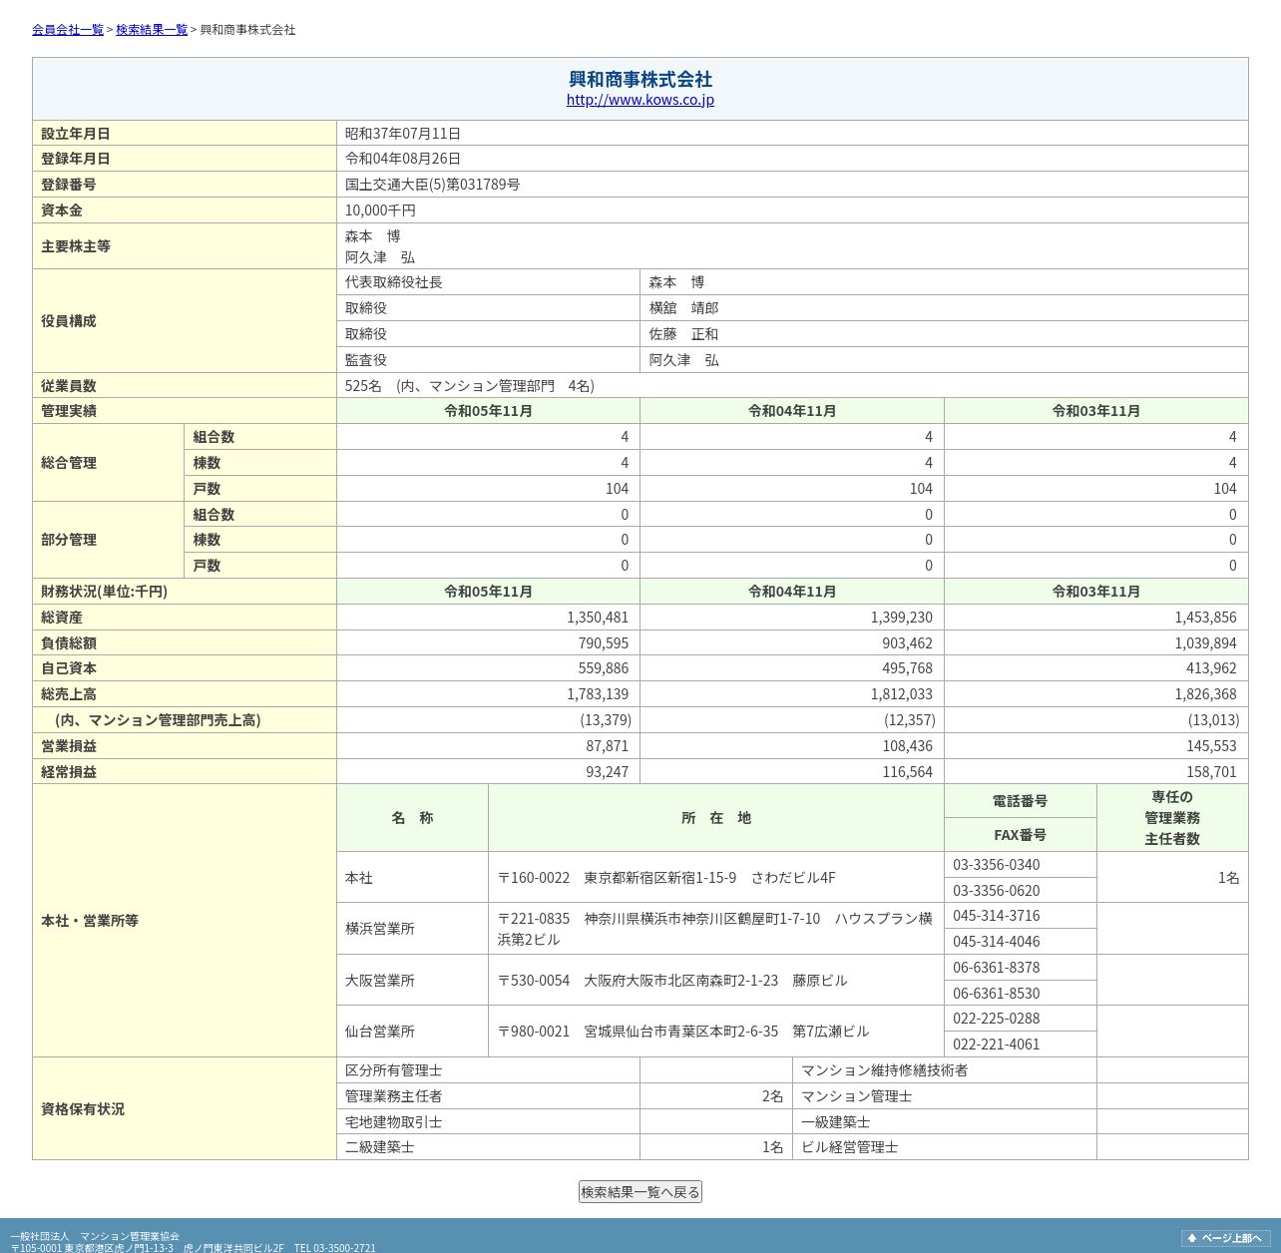1281x1253 pixels.
Task: Go back via 検索結果一覧 breadcrumb link
Action: pos(152,30)
